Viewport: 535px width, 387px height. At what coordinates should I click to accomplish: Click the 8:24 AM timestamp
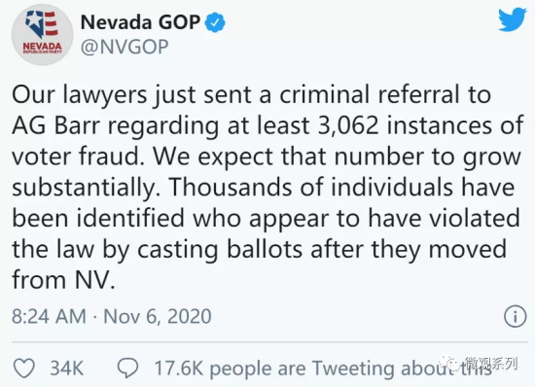tap(49, 316)
